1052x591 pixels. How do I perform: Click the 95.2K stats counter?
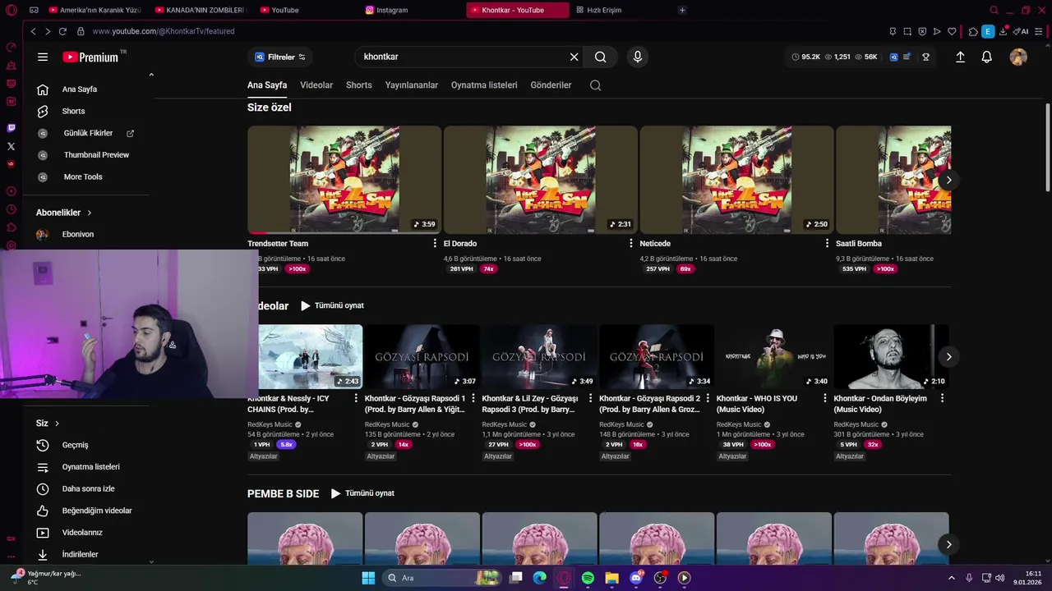click(x=806, y=57)
